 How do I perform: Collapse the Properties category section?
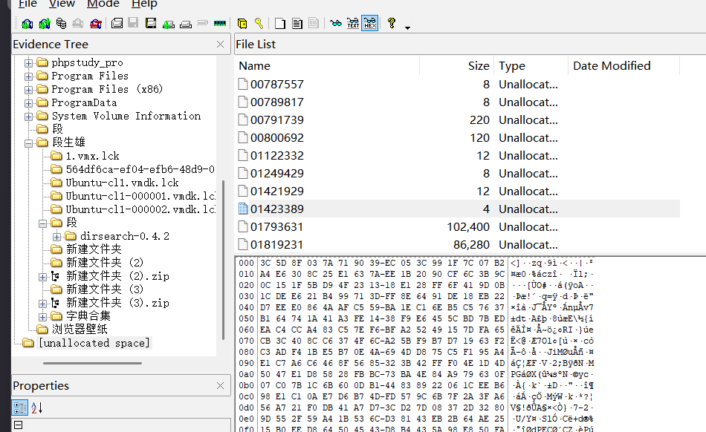click(x=18, y=425)
